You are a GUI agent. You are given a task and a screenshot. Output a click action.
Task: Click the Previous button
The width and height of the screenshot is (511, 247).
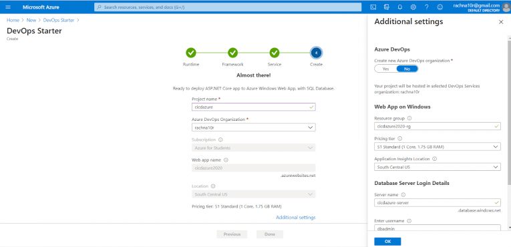(232, 234)
